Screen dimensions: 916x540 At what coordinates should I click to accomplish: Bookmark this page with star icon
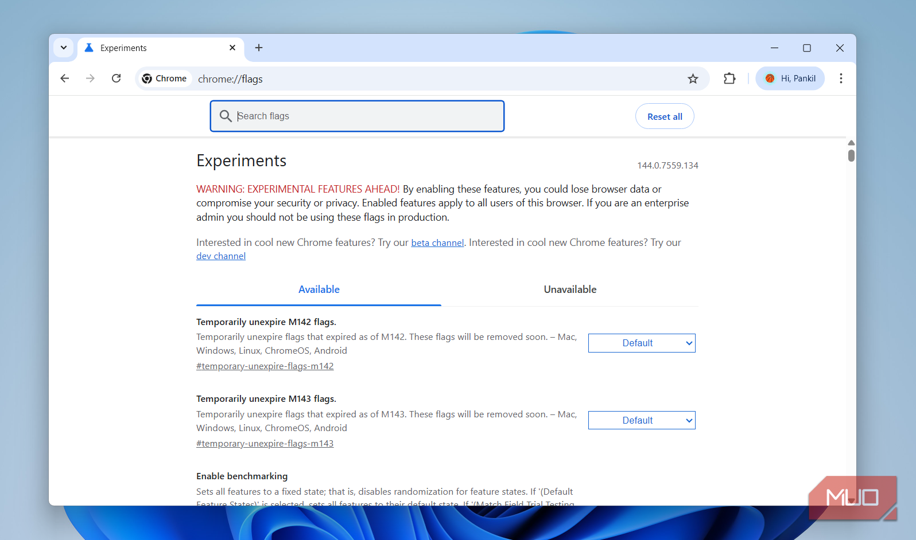coord(693,79)
